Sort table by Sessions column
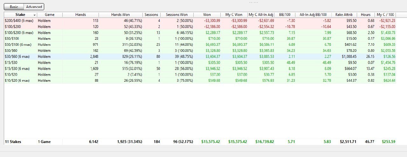 point(151,15)
